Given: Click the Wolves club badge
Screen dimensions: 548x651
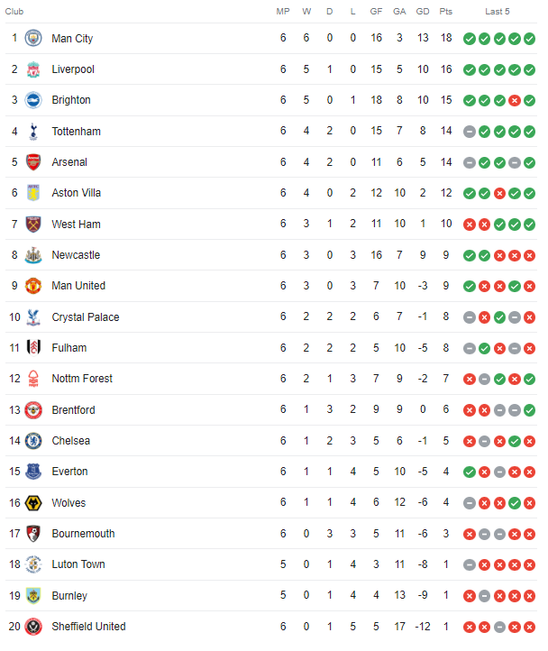Looking at the screenshot, I should point(33,503).
